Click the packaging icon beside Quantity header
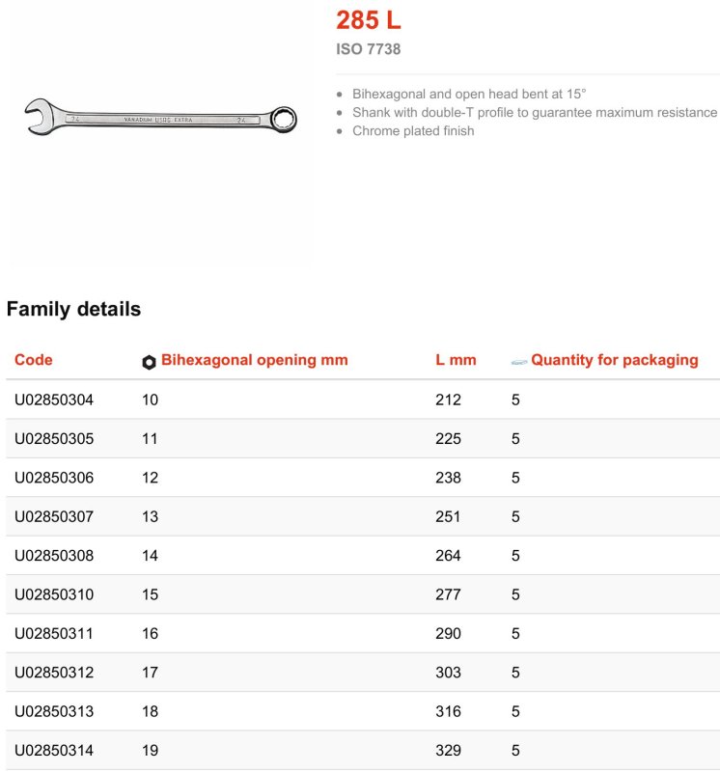 pos(519,362)
